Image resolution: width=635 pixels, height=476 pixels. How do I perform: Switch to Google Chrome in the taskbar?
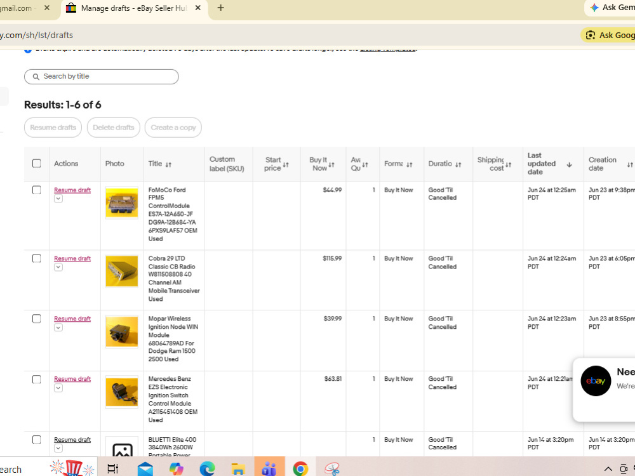[300, 469]
